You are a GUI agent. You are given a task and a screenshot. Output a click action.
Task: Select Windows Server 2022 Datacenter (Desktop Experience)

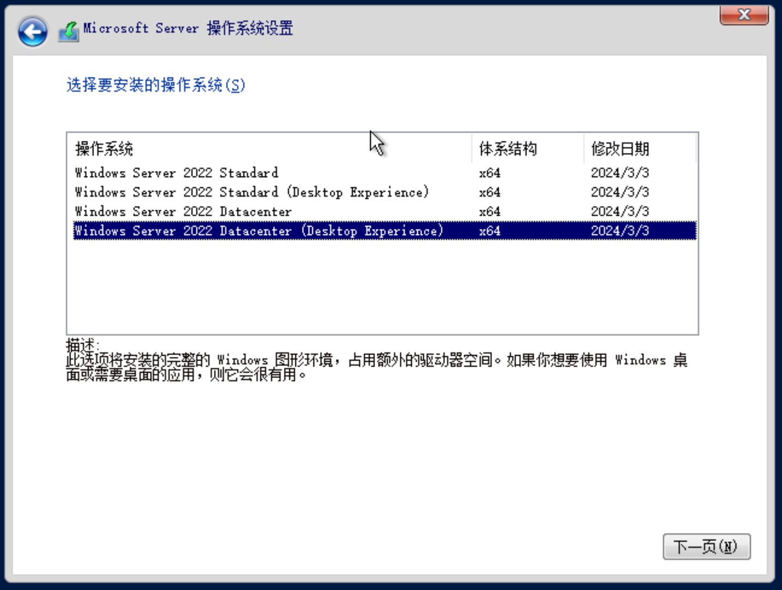385,231
